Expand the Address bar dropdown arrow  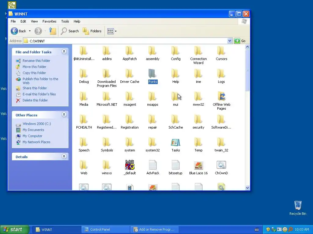click(x=230, y=41)
